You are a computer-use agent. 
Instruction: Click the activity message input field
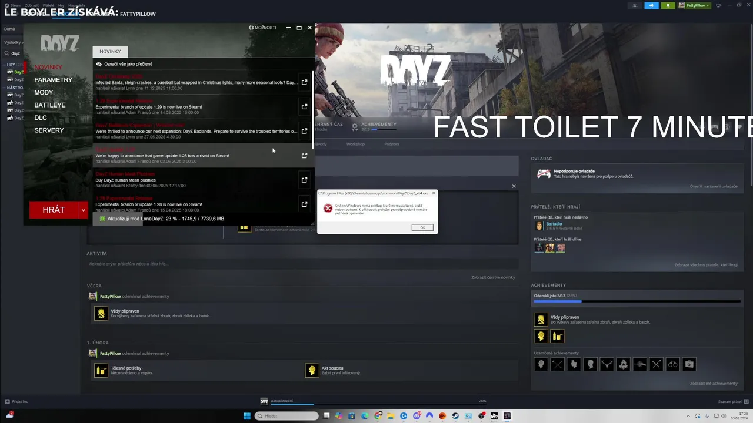(301, 264)
